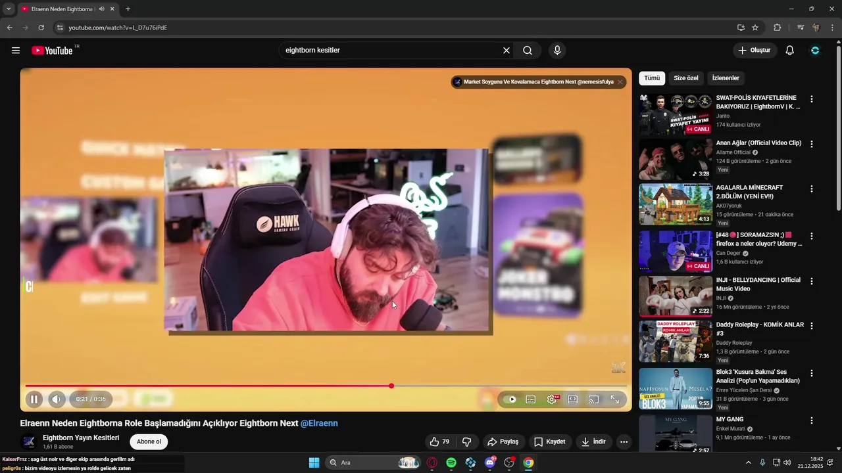Open options for INJI BELLYDANCING video
Screen dimensions: 842x473
[x=812, y=281]
